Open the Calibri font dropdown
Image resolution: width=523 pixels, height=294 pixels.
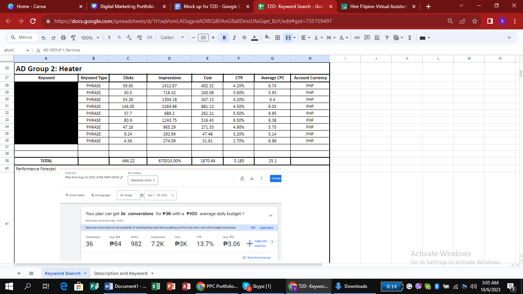(172, 38)
